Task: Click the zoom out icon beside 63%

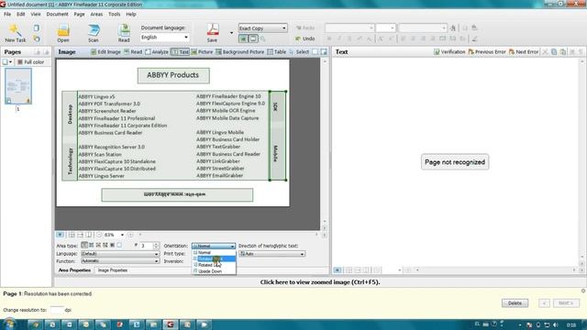Action: click(99, 235)
